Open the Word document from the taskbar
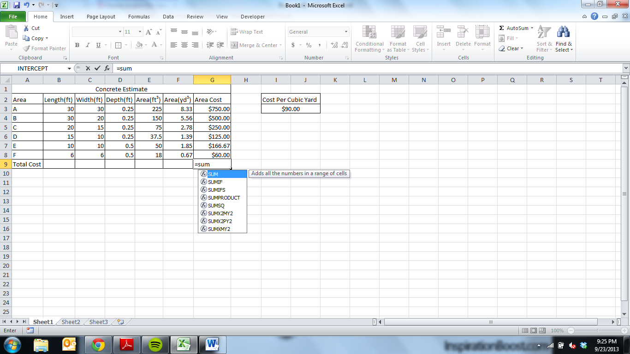630x354 pixels. click(x=213, y=343)
